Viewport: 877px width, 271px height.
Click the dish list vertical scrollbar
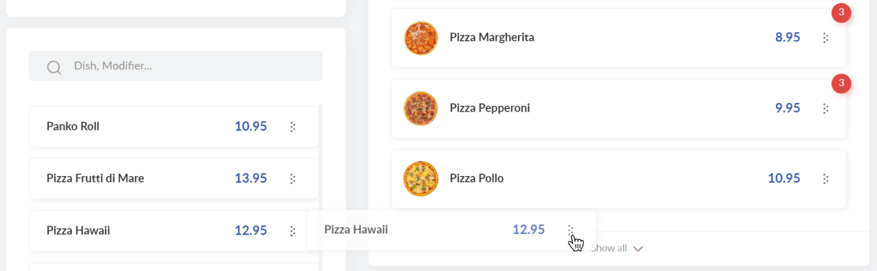[x=321, y=184]
